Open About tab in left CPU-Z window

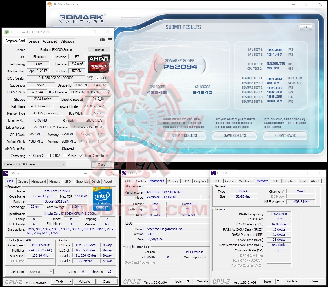pos(108,181)
